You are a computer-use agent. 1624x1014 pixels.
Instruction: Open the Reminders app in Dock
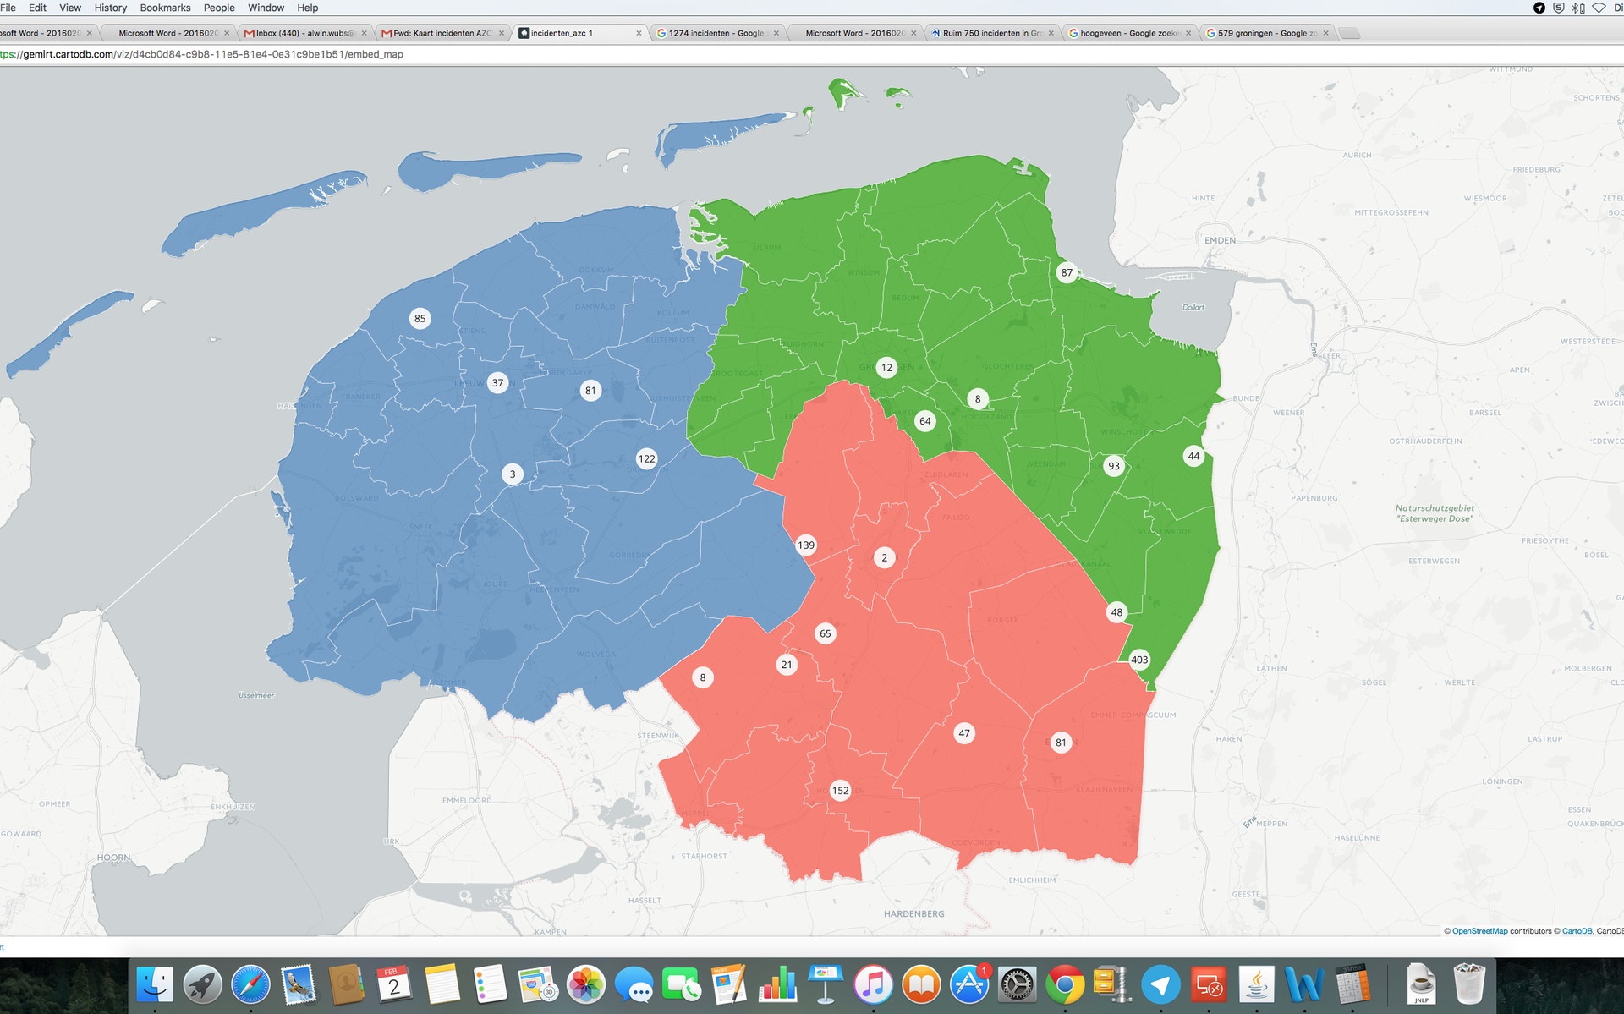[490, 984]
